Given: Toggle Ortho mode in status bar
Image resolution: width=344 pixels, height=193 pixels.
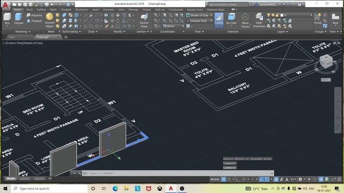Looking at the screenshot, I should [238, 179].
